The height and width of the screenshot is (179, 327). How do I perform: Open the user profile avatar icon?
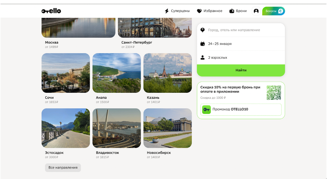click(256, 11)
